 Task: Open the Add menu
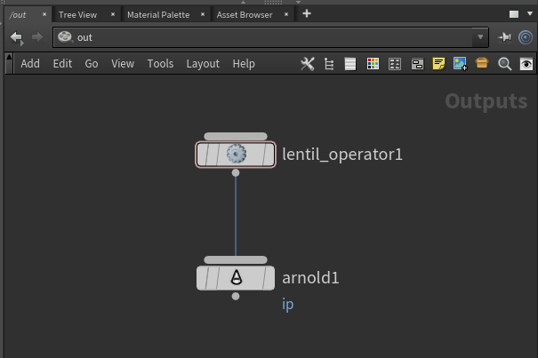point(30,64)
